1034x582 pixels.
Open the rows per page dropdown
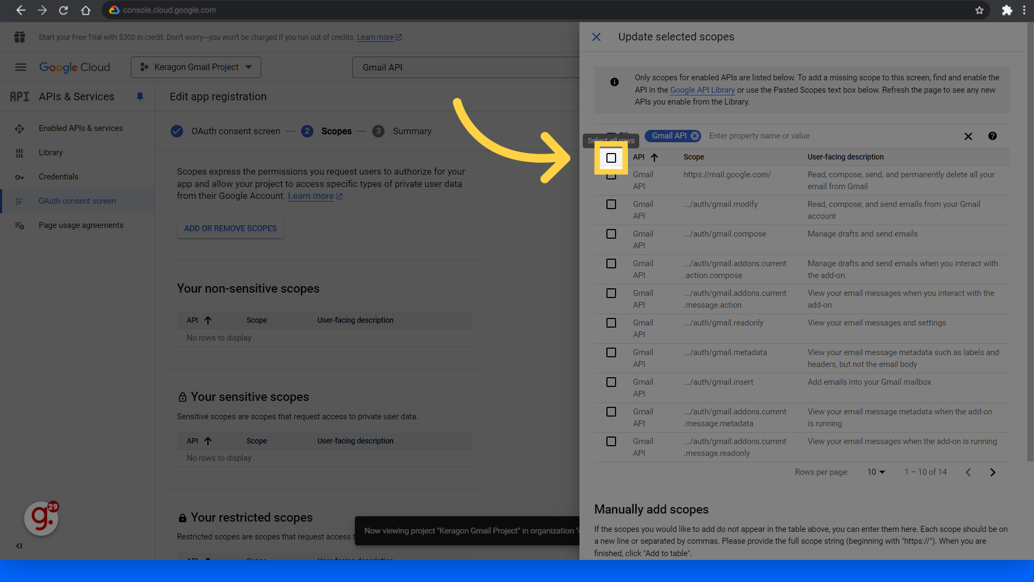(876, 473)
